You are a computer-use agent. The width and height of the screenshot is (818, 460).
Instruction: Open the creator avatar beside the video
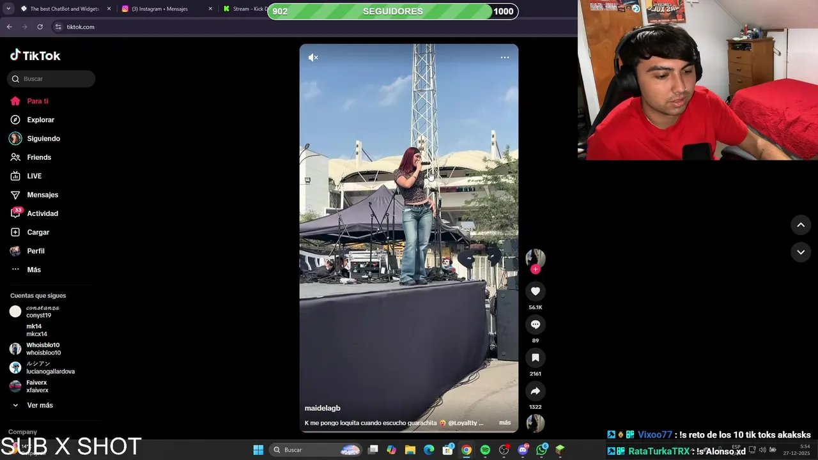pyautogui.click(x=536, y=258)
